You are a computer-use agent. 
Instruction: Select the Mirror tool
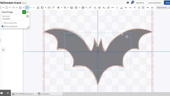point(72,7)
